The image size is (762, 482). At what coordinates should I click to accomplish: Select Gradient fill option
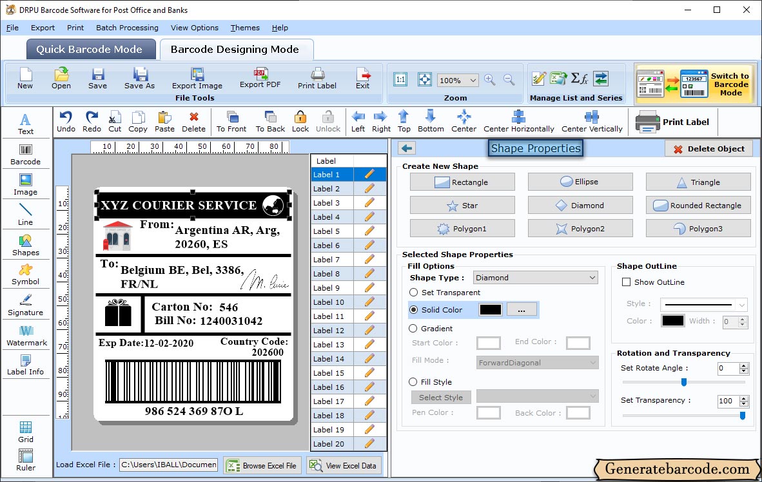click(413, 329)
